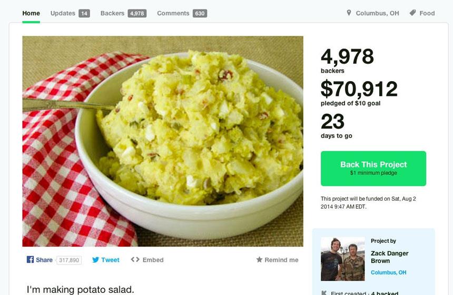Click the Remind me star icon
453x295 pixels.
tap(259, 260)
